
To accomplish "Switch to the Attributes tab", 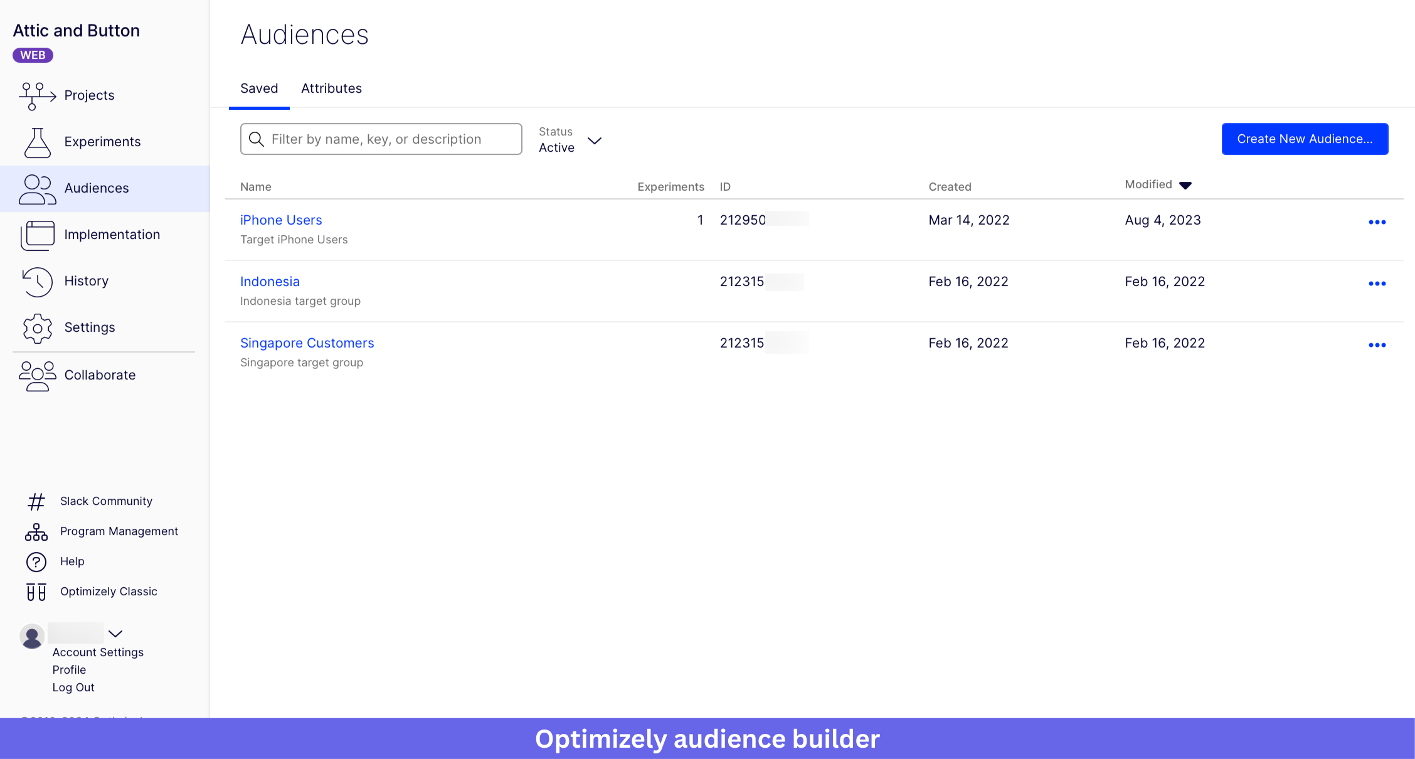I will (331, 88).
